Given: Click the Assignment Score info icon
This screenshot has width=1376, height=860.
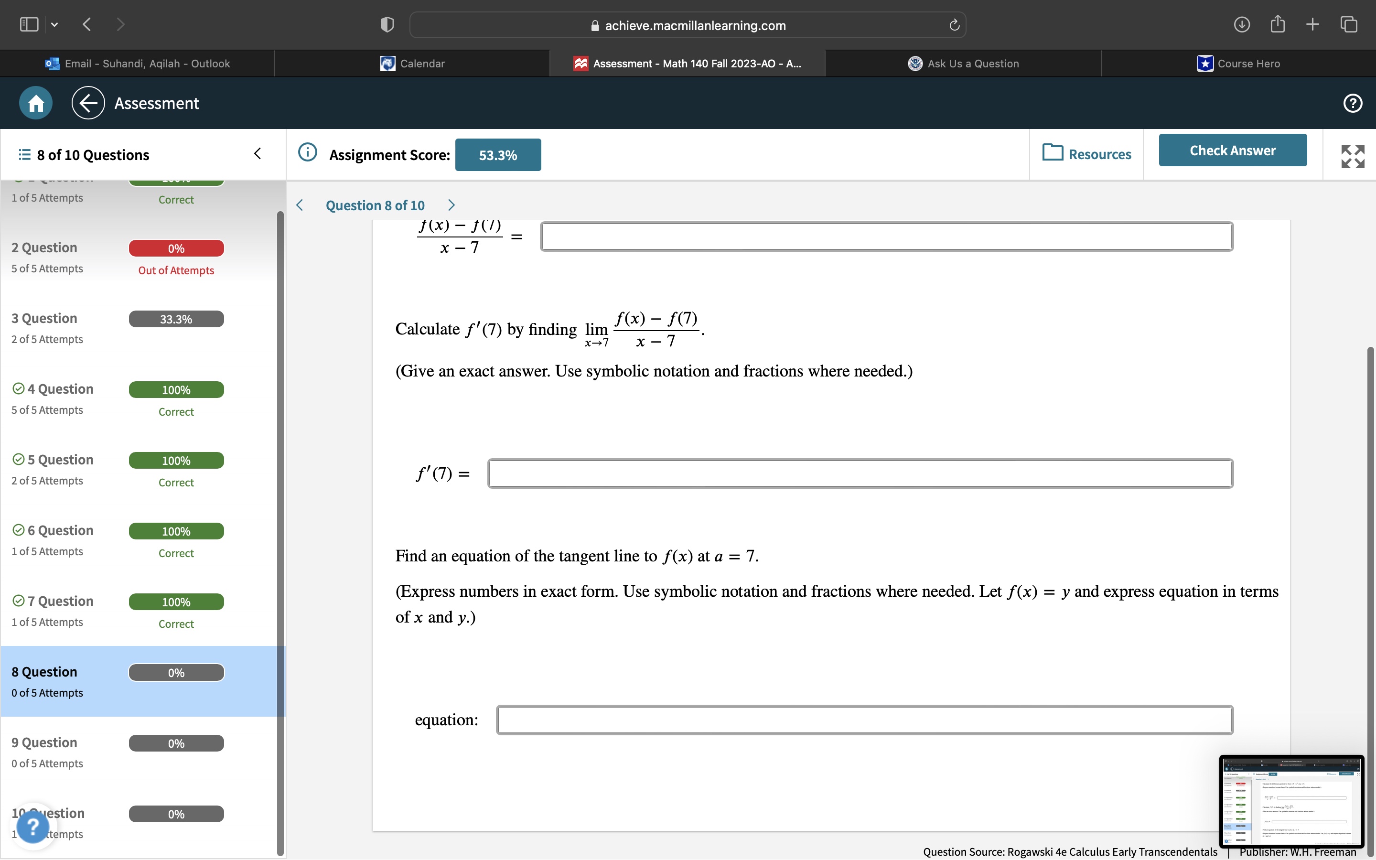Looking at the screenshot, I should pos(308,152).
